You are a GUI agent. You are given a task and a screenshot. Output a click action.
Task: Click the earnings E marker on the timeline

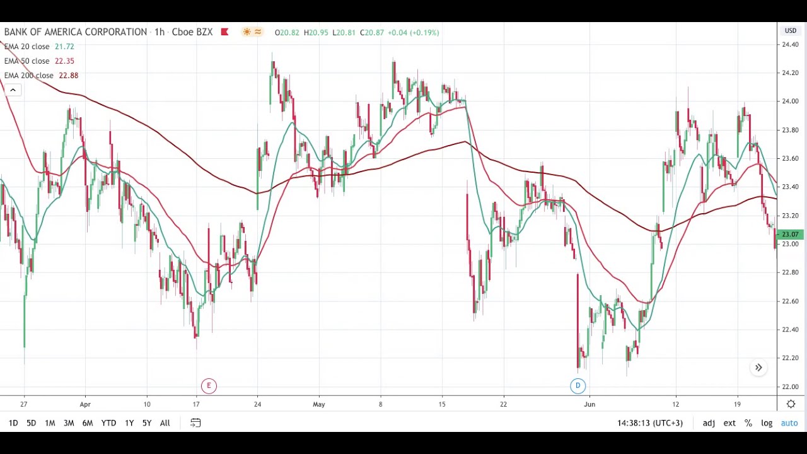[x=209, y=386]
